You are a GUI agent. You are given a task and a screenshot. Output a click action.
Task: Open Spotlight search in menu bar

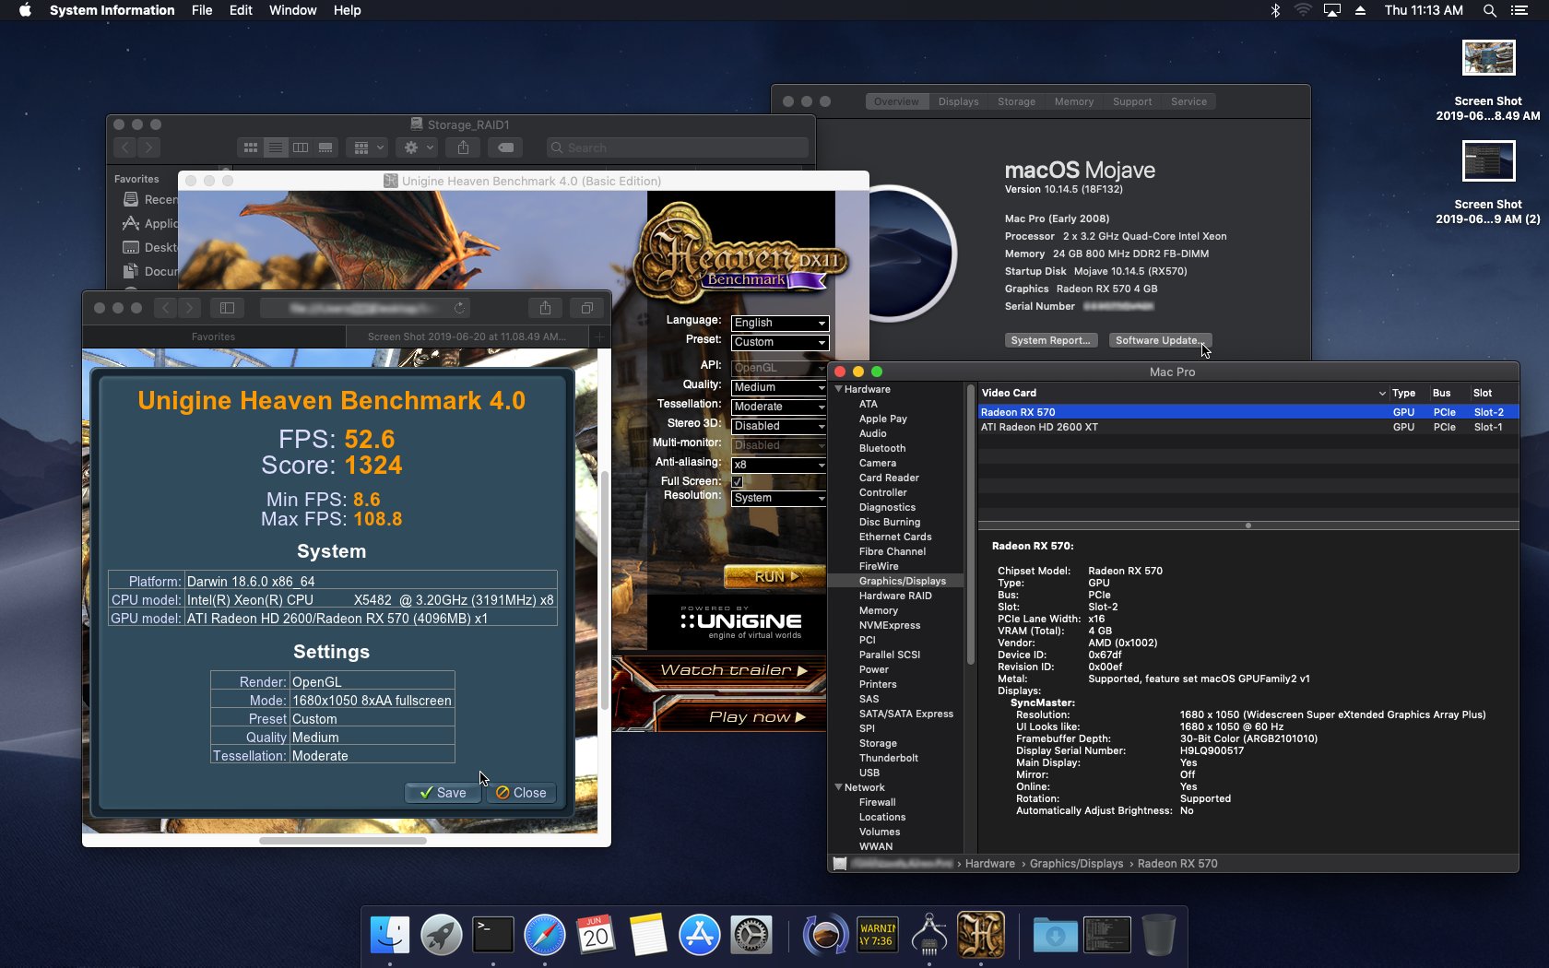(1489, 10)
